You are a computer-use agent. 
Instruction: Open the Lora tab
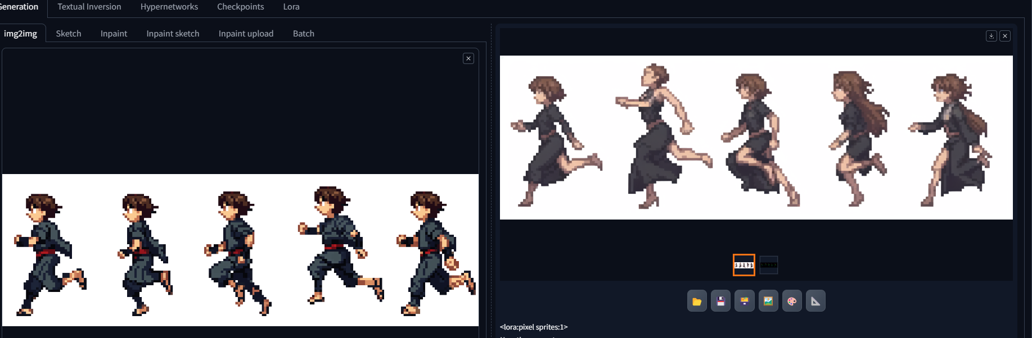pos(291,7)
